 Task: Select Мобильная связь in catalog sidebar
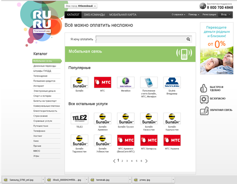click(47, 61)
